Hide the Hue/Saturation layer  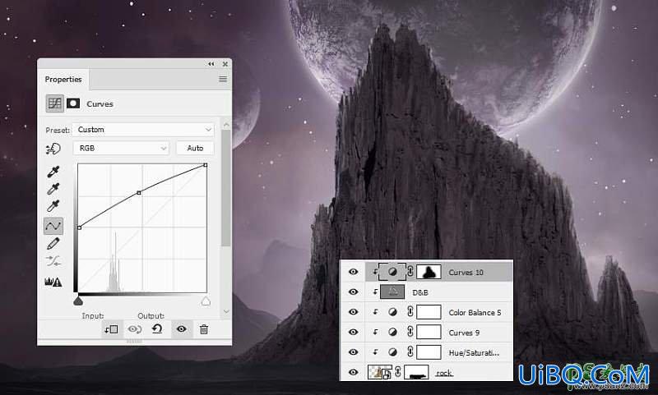(354, 352)
